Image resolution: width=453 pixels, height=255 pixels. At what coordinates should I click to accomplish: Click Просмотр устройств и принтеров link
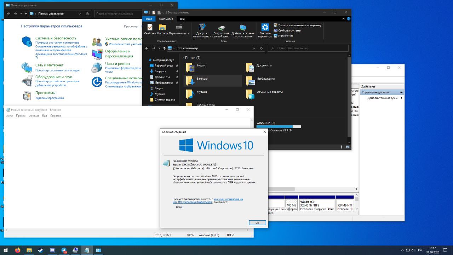(57, 81)
